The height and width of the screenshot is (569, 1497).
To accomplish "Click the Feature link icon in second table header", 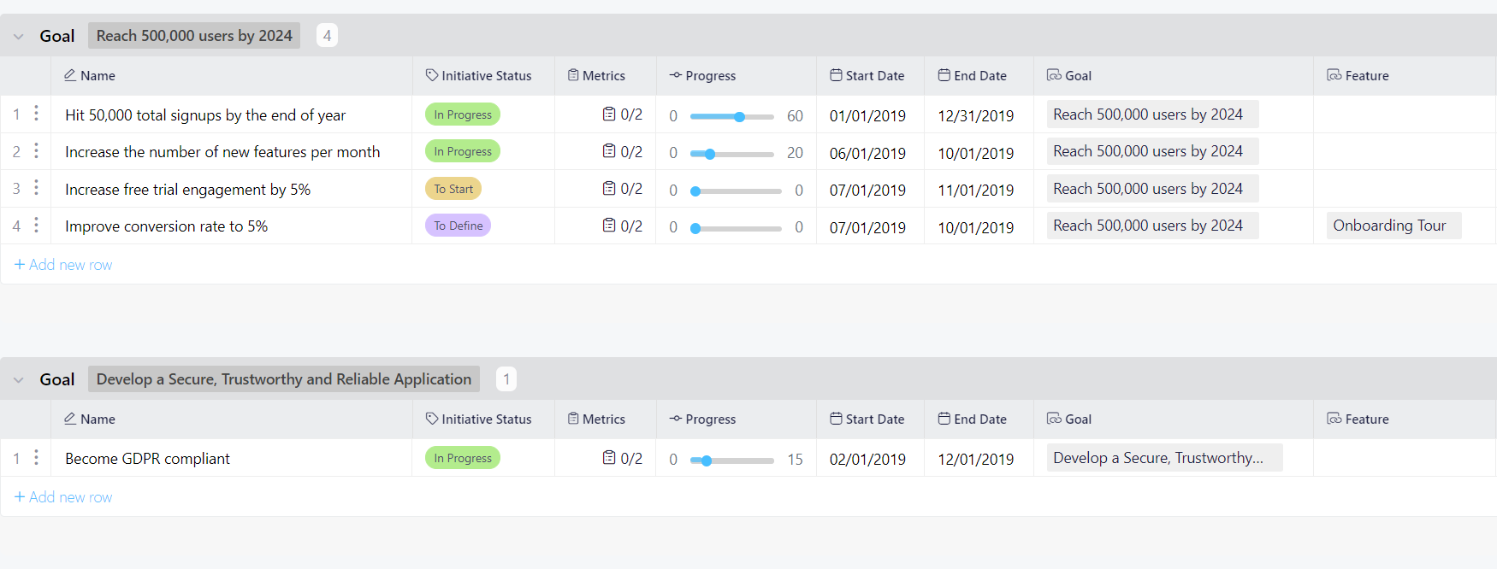I will [x=1334, y=419].
